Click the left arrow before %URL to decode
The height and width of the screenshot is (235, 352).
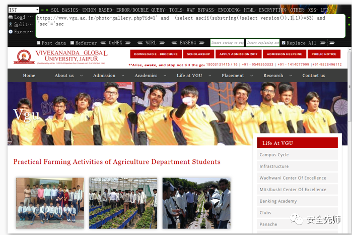click(140, 43)
